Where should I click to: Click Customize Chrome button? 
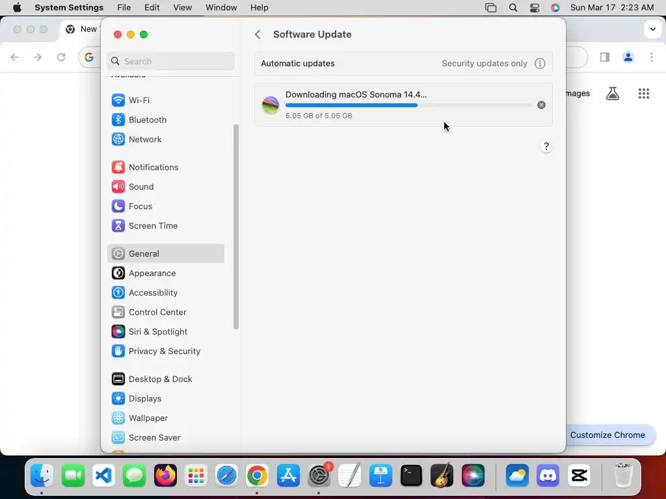(610, 435)
